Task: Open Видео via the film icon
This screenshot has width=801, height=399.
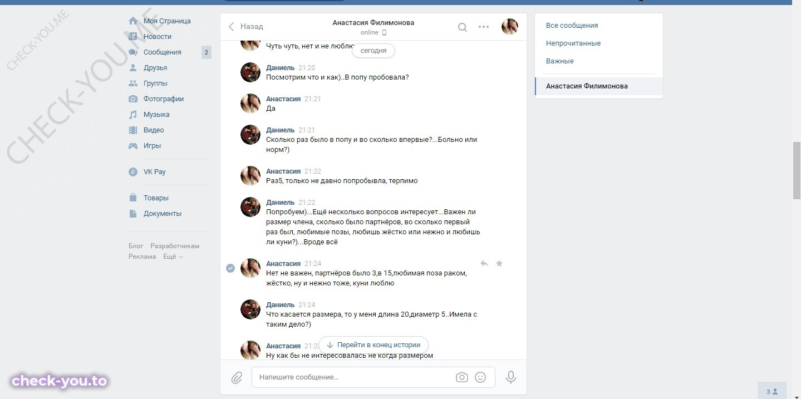Action: pyautogui.click(x=133, y=130)
